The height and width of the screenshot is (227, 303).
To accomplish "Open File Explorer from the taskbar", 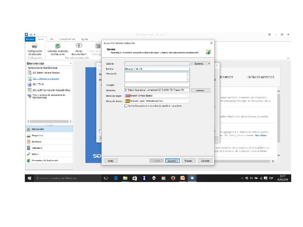I will (125, 178).
